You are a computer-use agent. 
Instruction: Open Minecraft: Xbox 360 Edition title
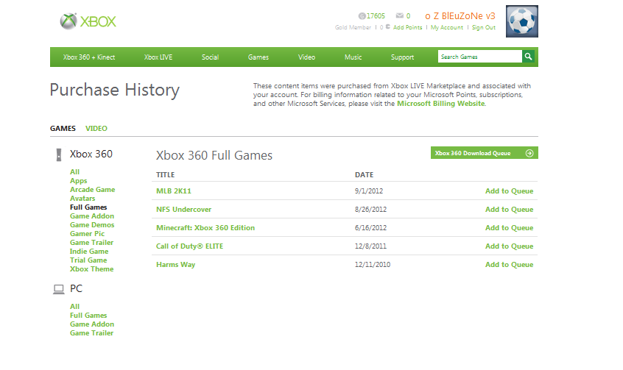[x=205, y=227]
